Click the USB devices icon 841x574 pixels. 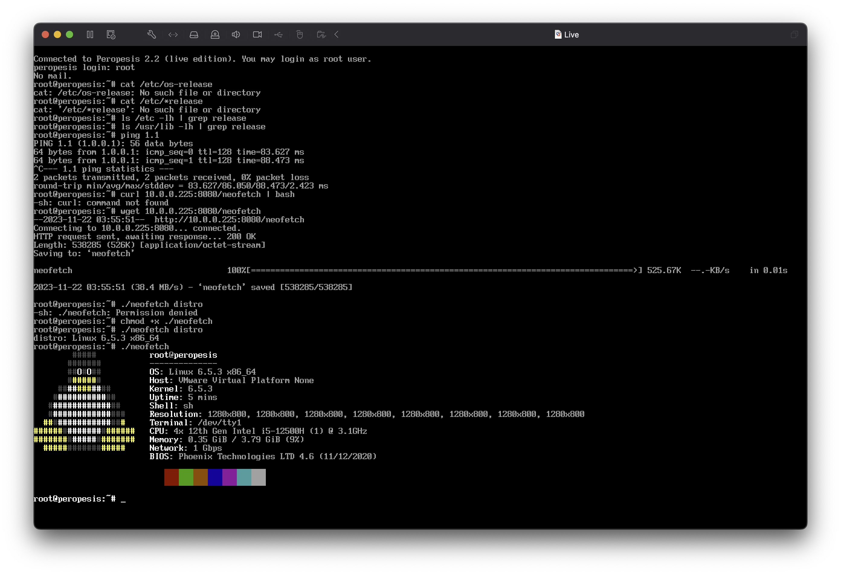point(279,35)
